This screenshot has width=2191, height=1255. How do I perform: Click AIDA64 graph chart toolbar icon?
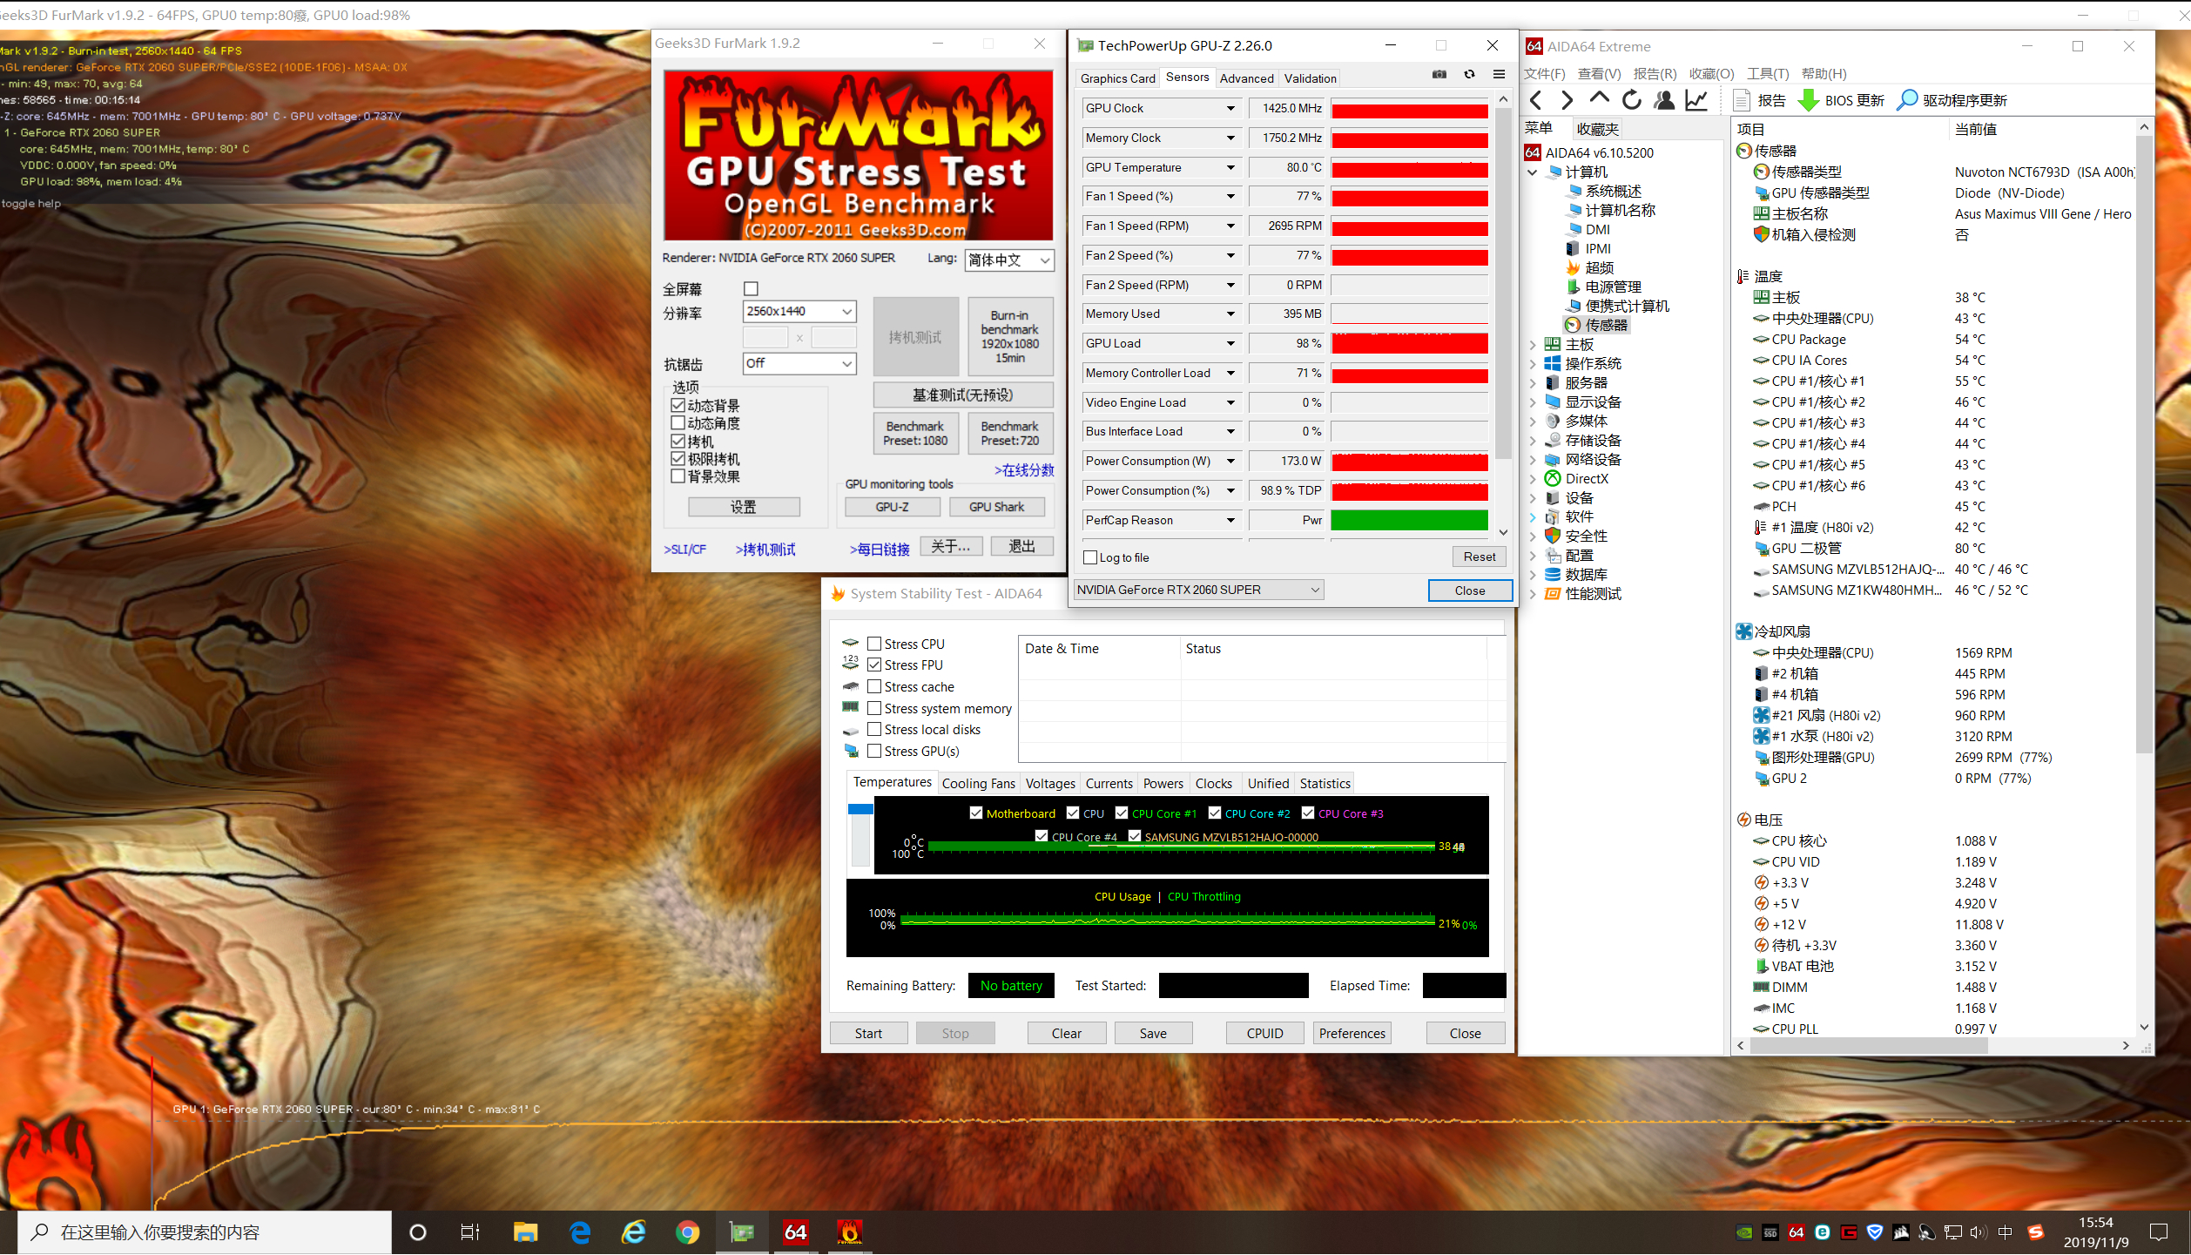point(1695,100)
